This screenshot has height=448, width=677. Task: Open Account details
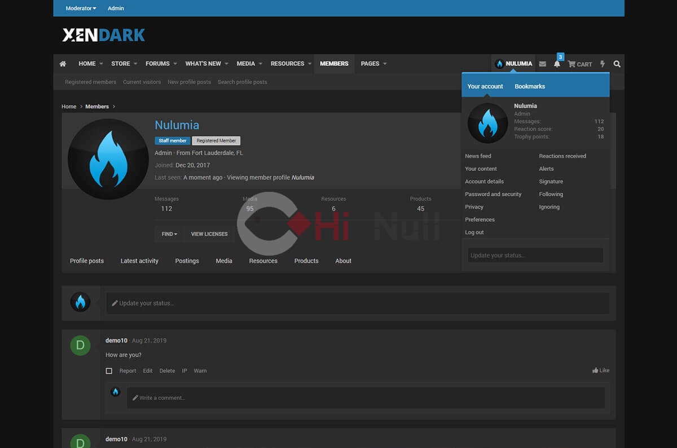484,182
